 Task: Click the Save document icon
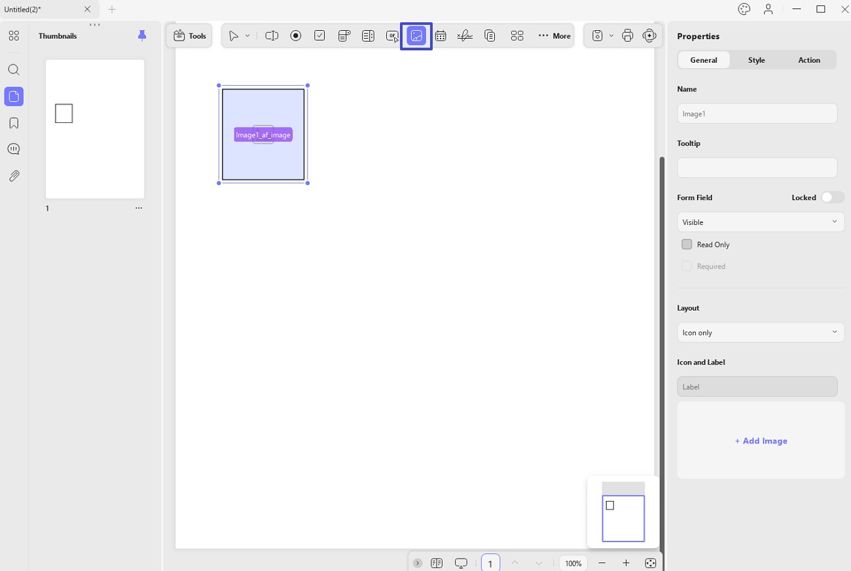tap(597, 36)
